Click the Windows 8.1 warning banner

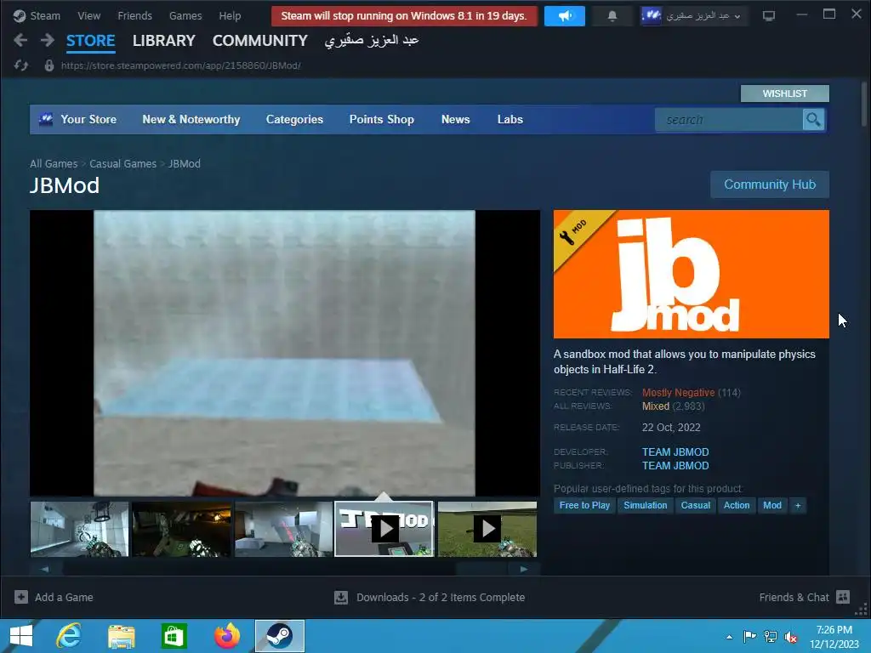click(404, 15)
